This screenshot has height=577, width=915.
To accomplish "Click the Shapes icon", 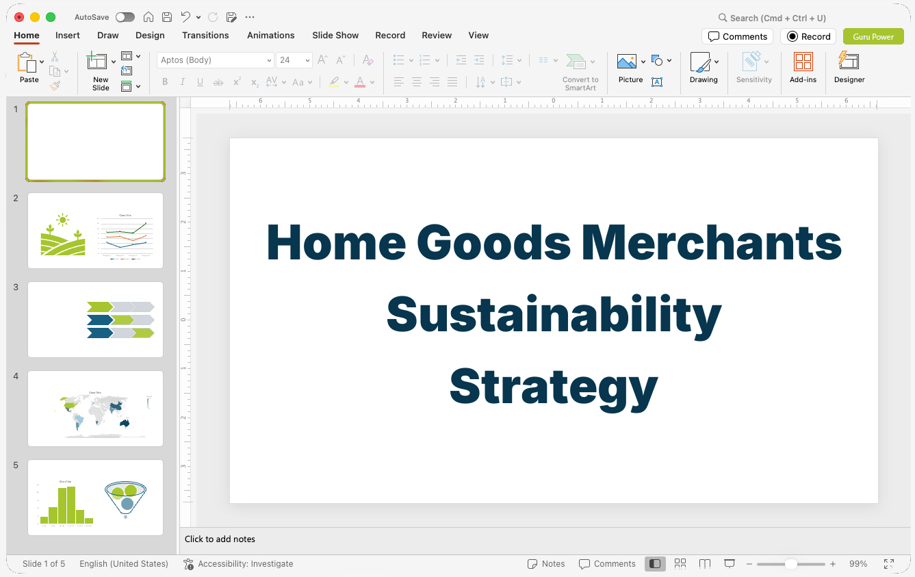I will point(657,61).
